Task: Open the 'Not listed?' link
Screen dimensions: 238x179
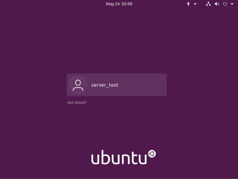Action: coord(77,102)
